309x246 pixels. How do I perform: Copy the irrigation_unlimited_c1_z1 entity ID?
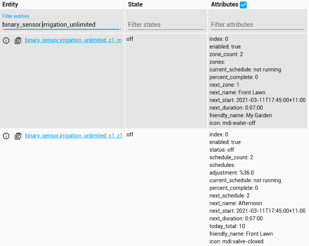click(x=18, y=136)
